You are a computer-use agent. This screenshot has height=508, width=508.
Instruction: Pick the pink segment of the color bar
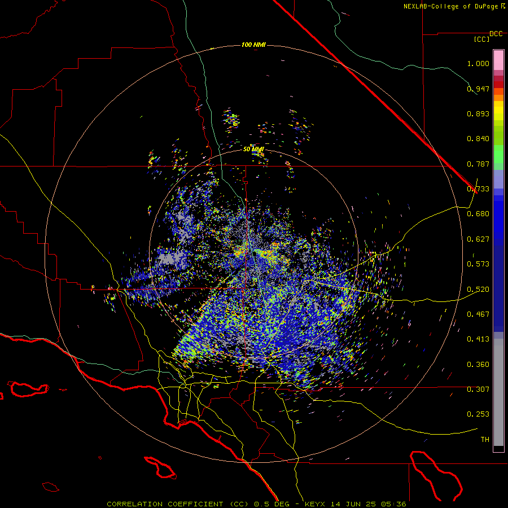tap(498, 60)
